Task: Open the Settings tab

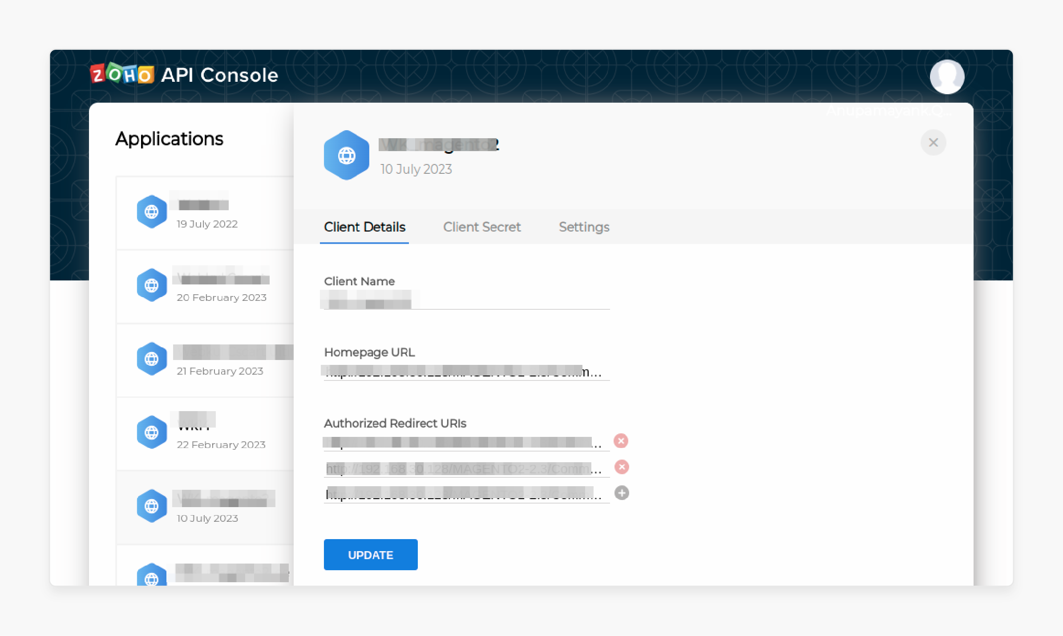Action: 584,227
